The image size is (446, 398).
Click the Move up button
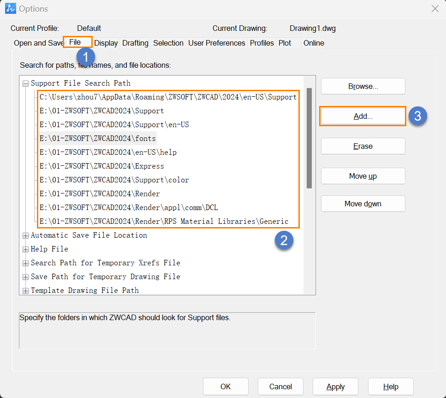tap(363, 176)
